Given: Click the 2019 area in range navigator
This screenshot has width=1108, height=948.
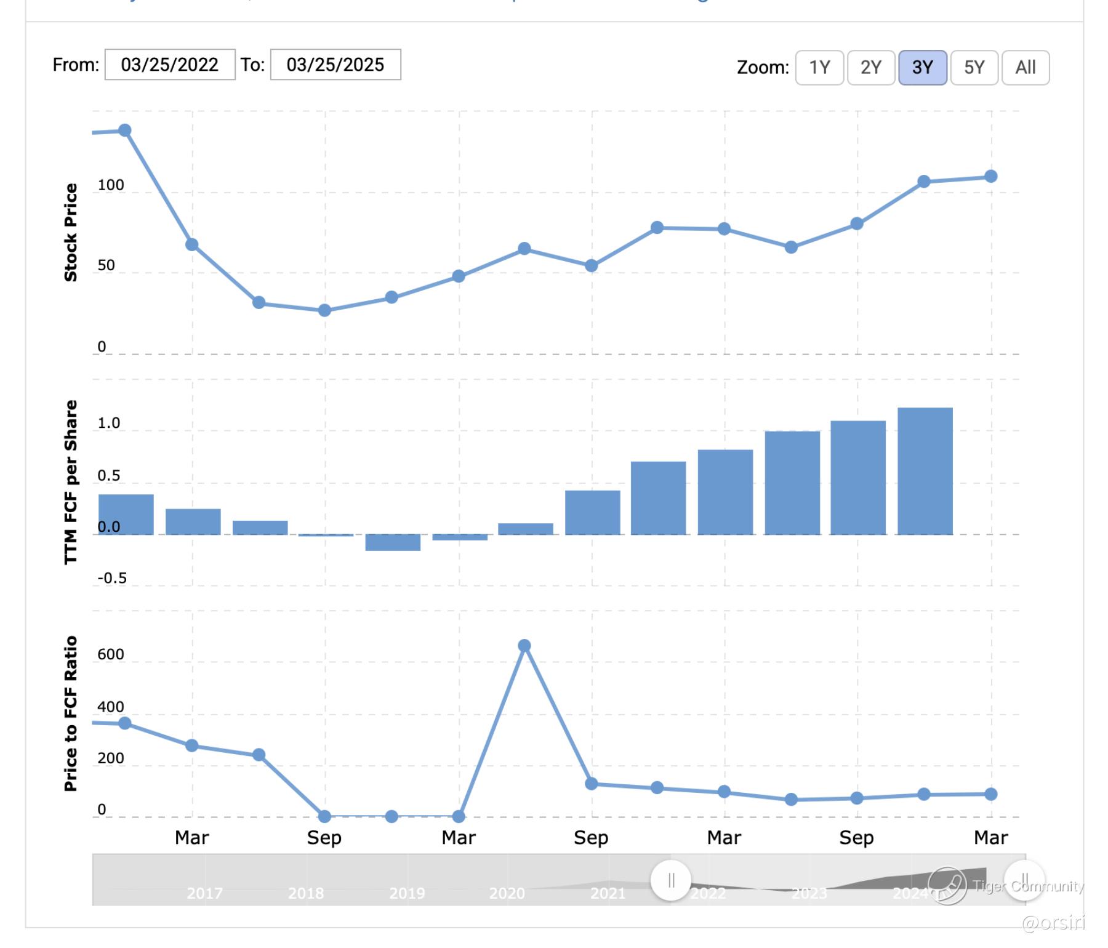Looking at the screenshot, I should tap(407, 893).
